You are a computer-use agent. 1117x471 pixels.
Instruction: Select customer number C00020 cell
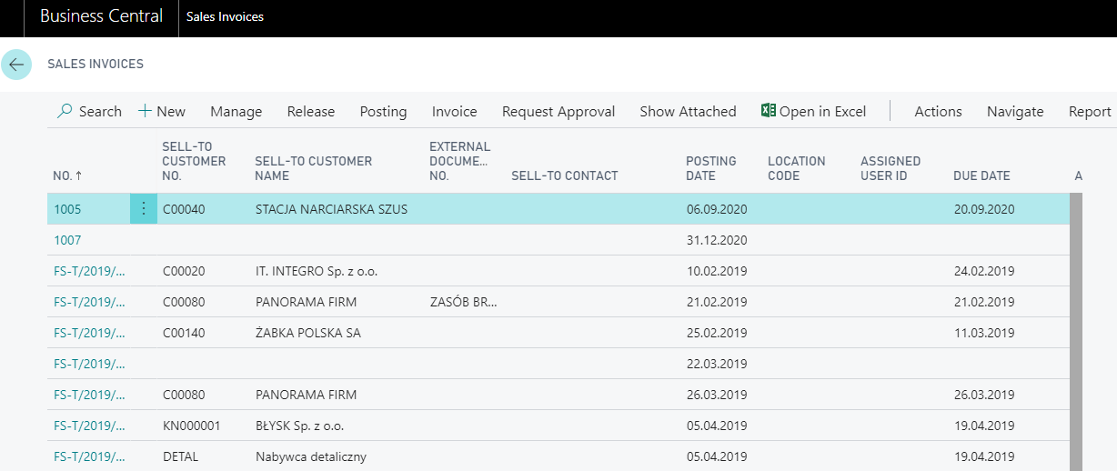click(x=184, y=271)
